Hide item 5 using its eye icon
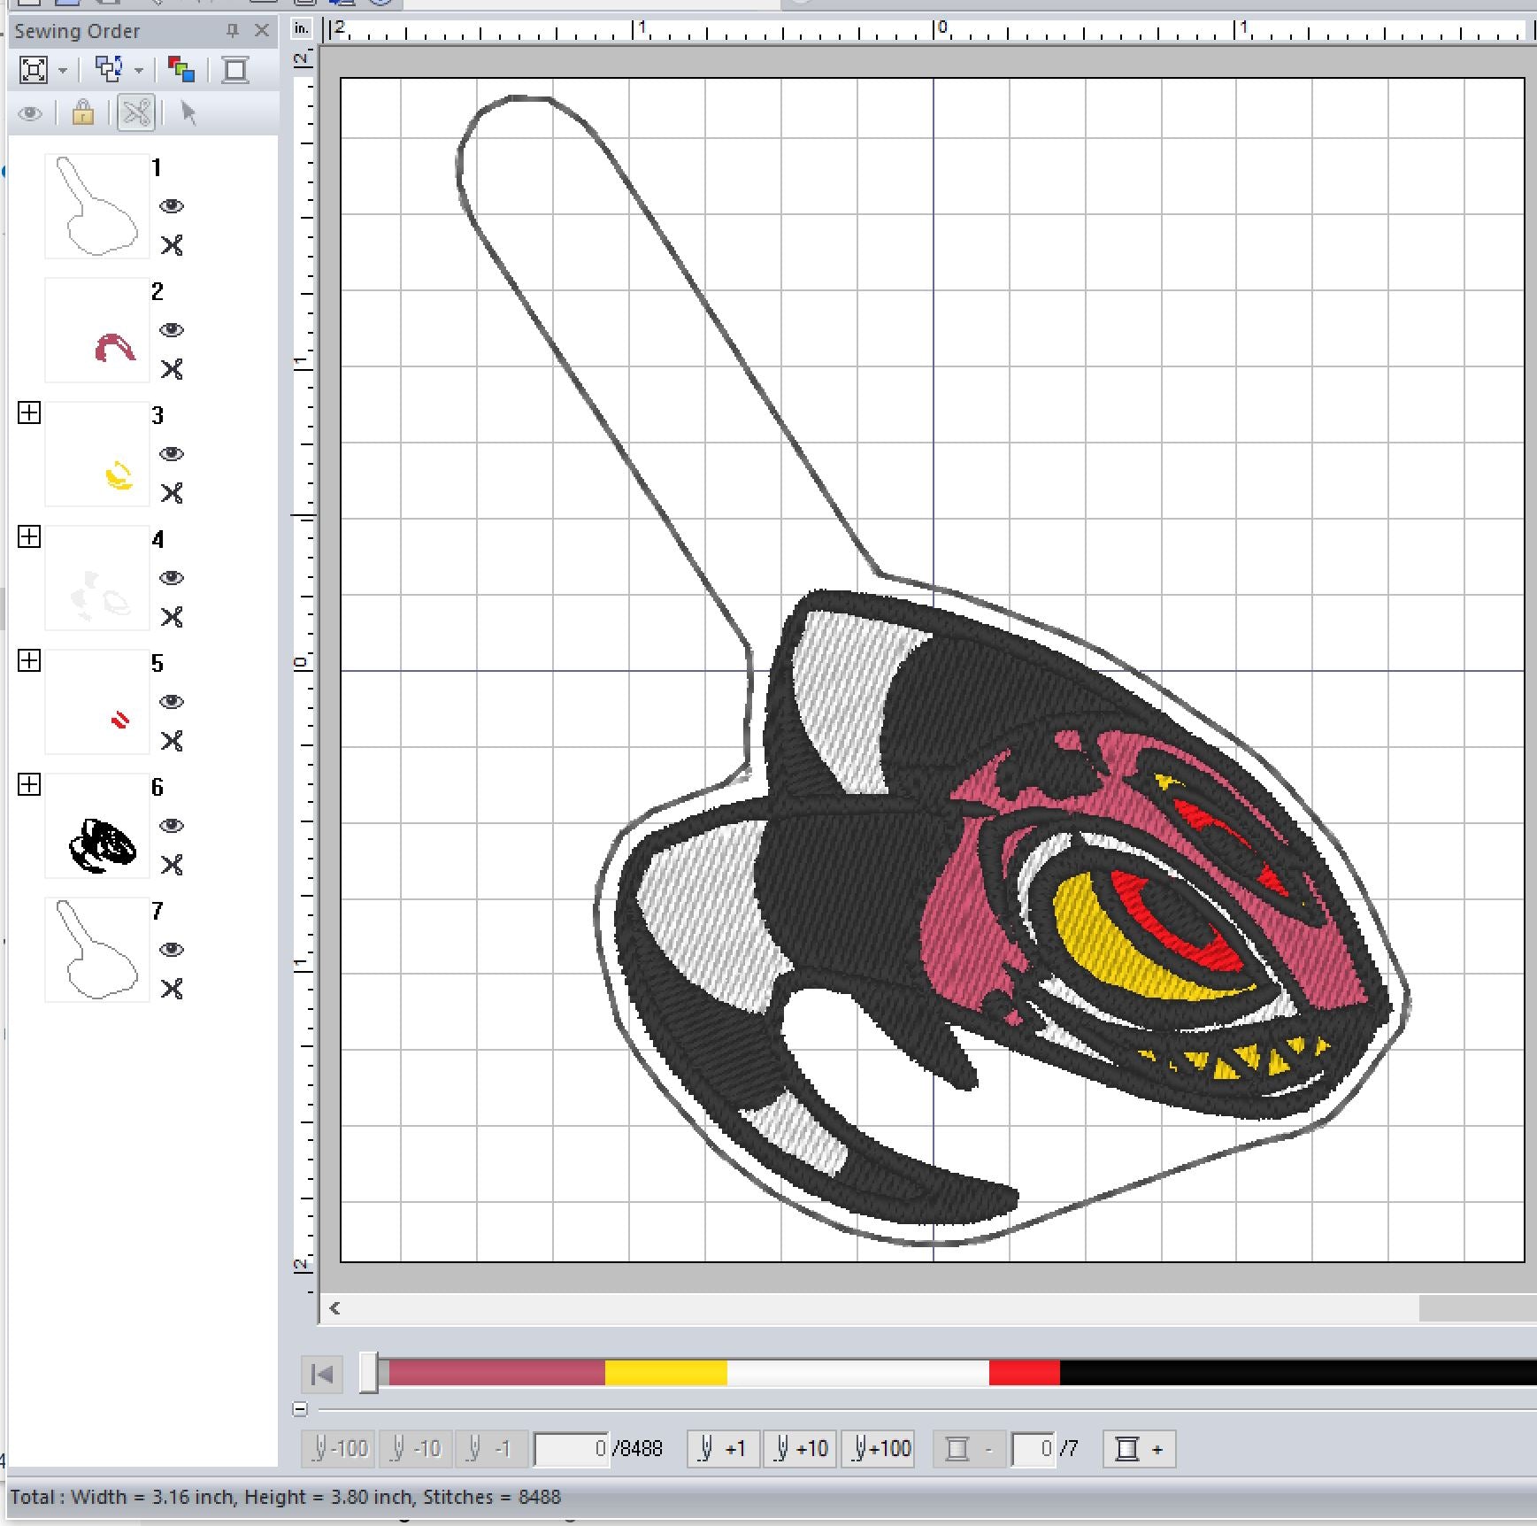The height and width of the screenshot is (1526, 1537). tap(172, 702)
